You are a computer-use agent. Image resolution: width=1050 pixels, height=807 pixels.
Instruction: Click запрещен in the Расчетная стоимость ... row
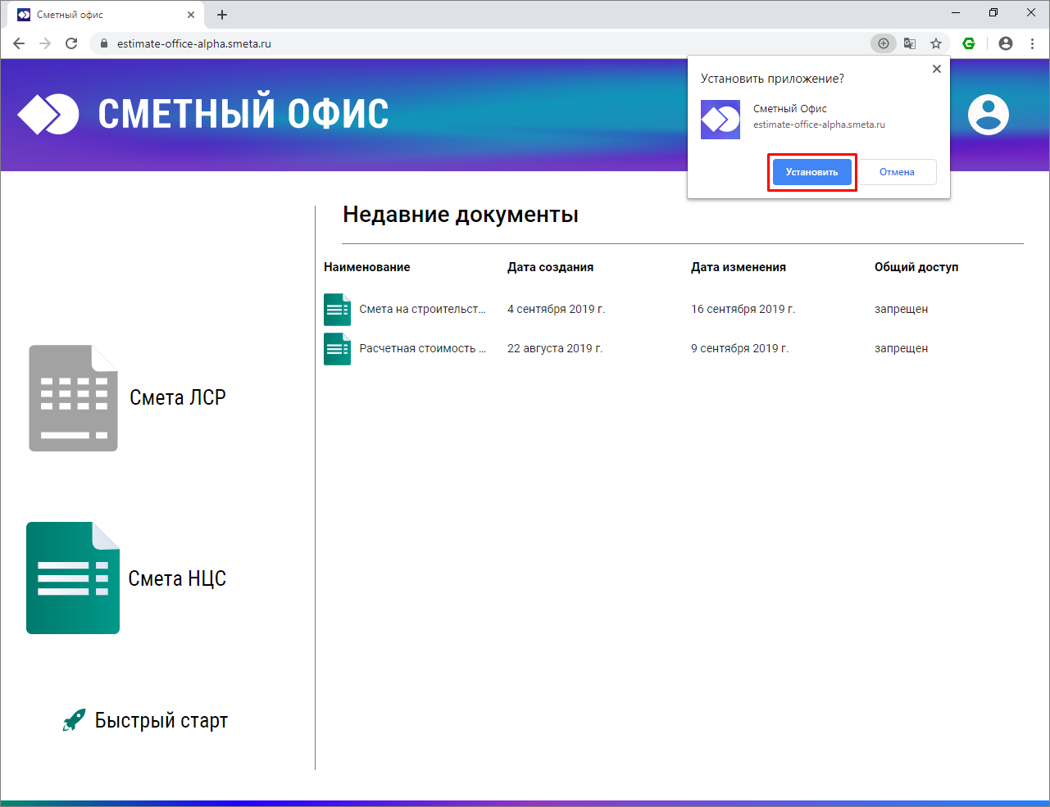coord(901,349)
